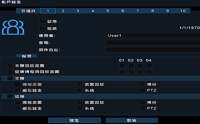Enable the 啟用 checkbox
The height and width of the screenshot is (124, 200).
[x=42, y=21]
